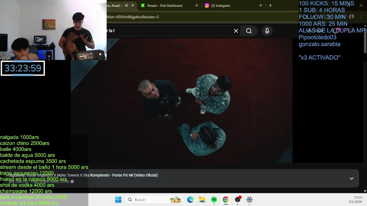Viewport: 367px width, 206px height.
Task: Open OBS Studio from the taskbar
Action: click(x=238, y=200)
